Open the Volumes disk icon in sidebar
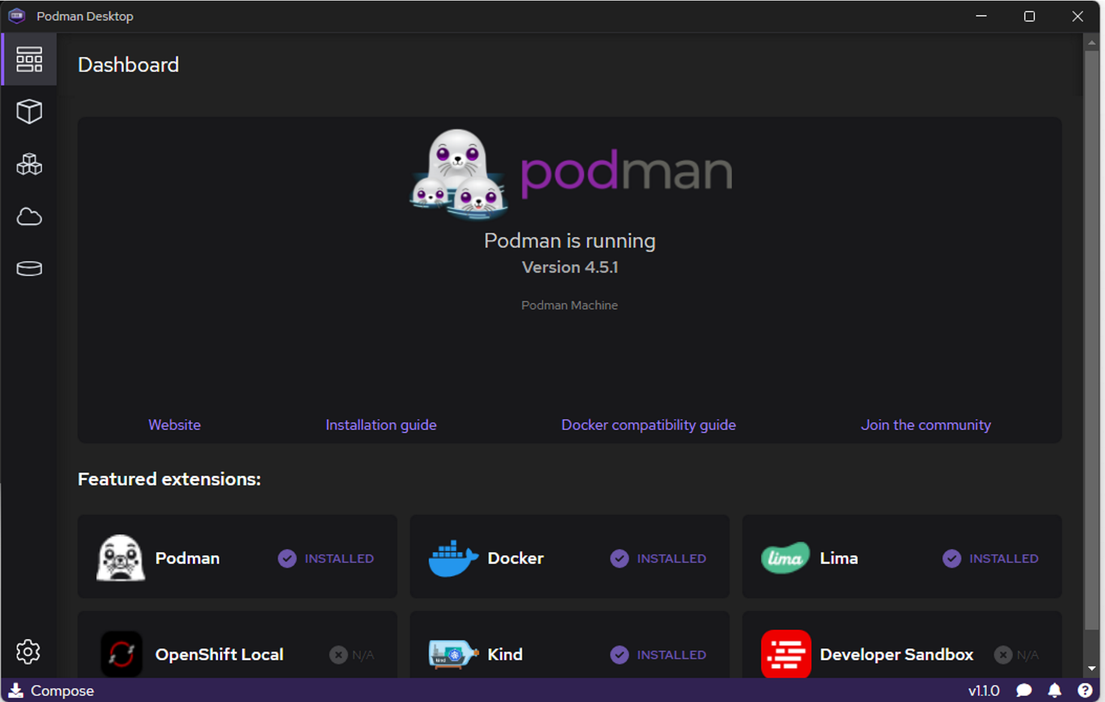 [29, 269]
